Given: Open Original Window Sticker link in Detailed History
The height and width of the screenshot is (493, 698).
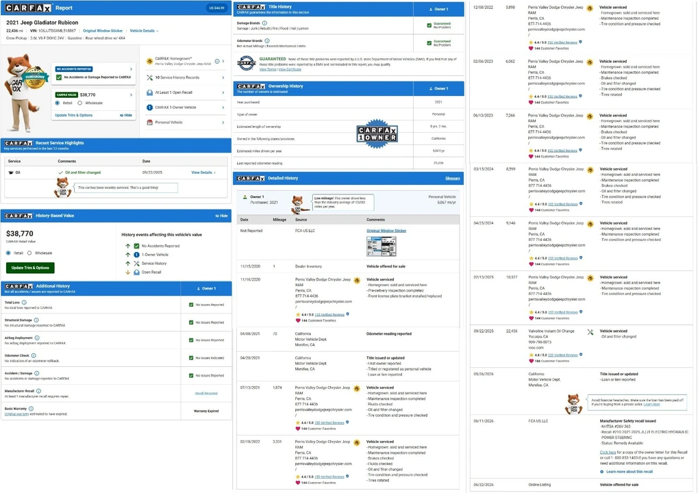Looking at the screenshot, I should 386,231.
